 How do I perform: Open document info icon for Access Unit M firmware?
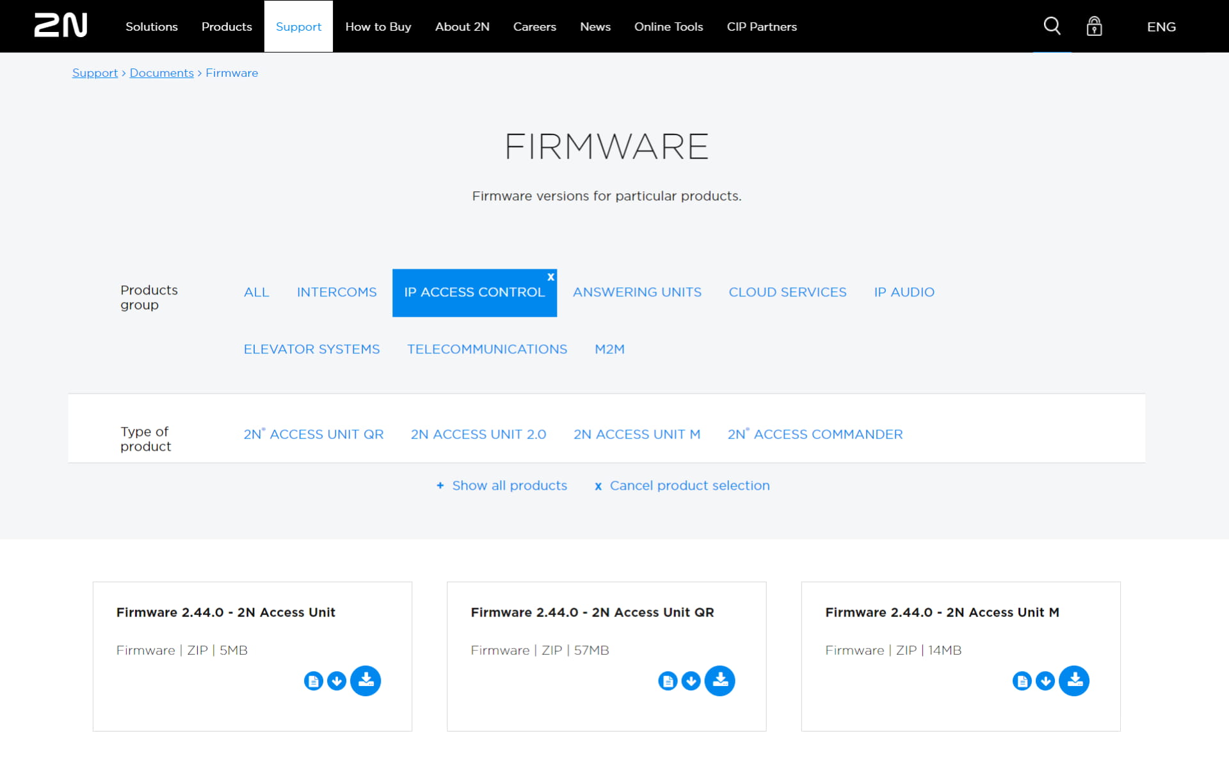1022,681
